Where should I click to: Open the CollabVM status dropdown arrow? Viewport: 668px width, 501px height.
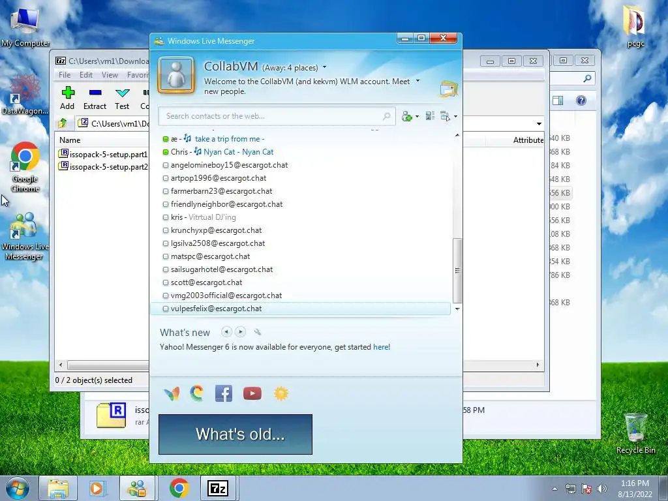(x=325, y=67)
